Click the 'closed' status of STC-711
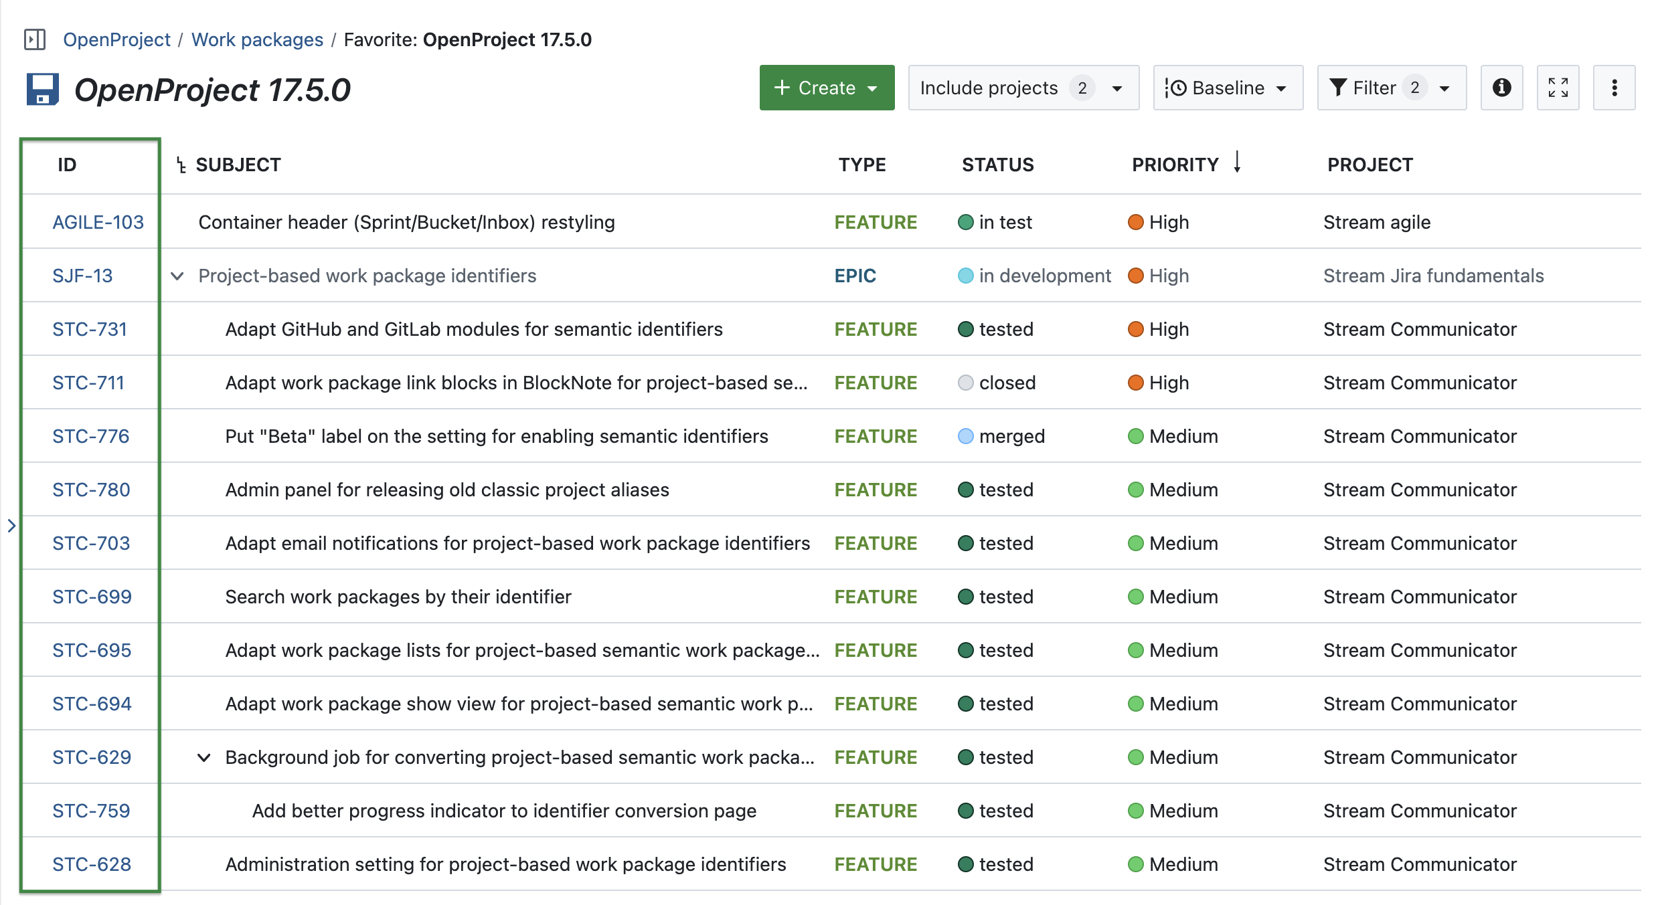Screen dimensions: 1656x905 tap(997, 383)
